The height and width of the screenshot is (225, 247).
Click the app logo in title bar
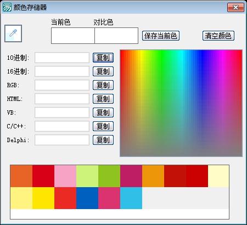click(7, 7)
